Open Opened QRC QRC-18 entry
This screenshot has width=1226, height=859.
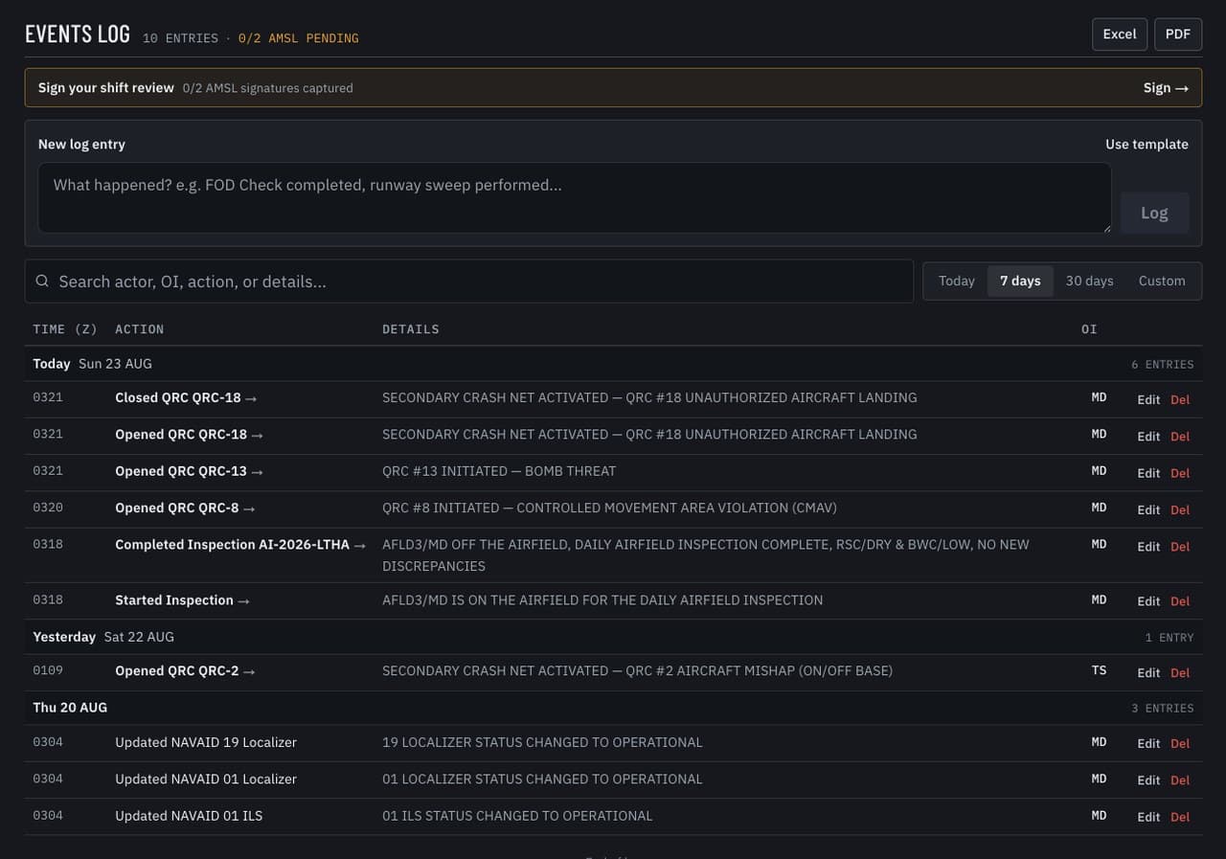click(x=189, y=434)
